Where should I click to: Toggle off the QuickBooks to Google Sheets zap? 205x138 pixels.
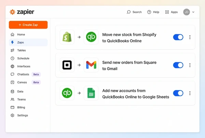tap(178, 93)
